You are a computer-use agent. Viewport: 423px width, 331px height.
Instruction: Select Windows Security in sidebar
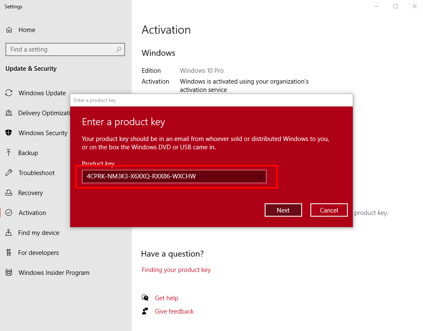(43, 133)
